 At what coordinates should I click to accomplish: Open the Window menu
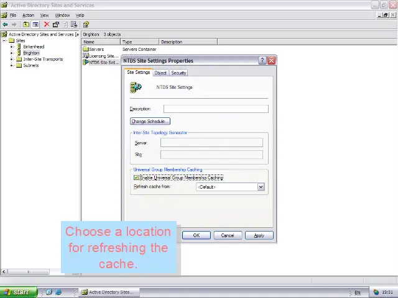[x=62, y=15]
